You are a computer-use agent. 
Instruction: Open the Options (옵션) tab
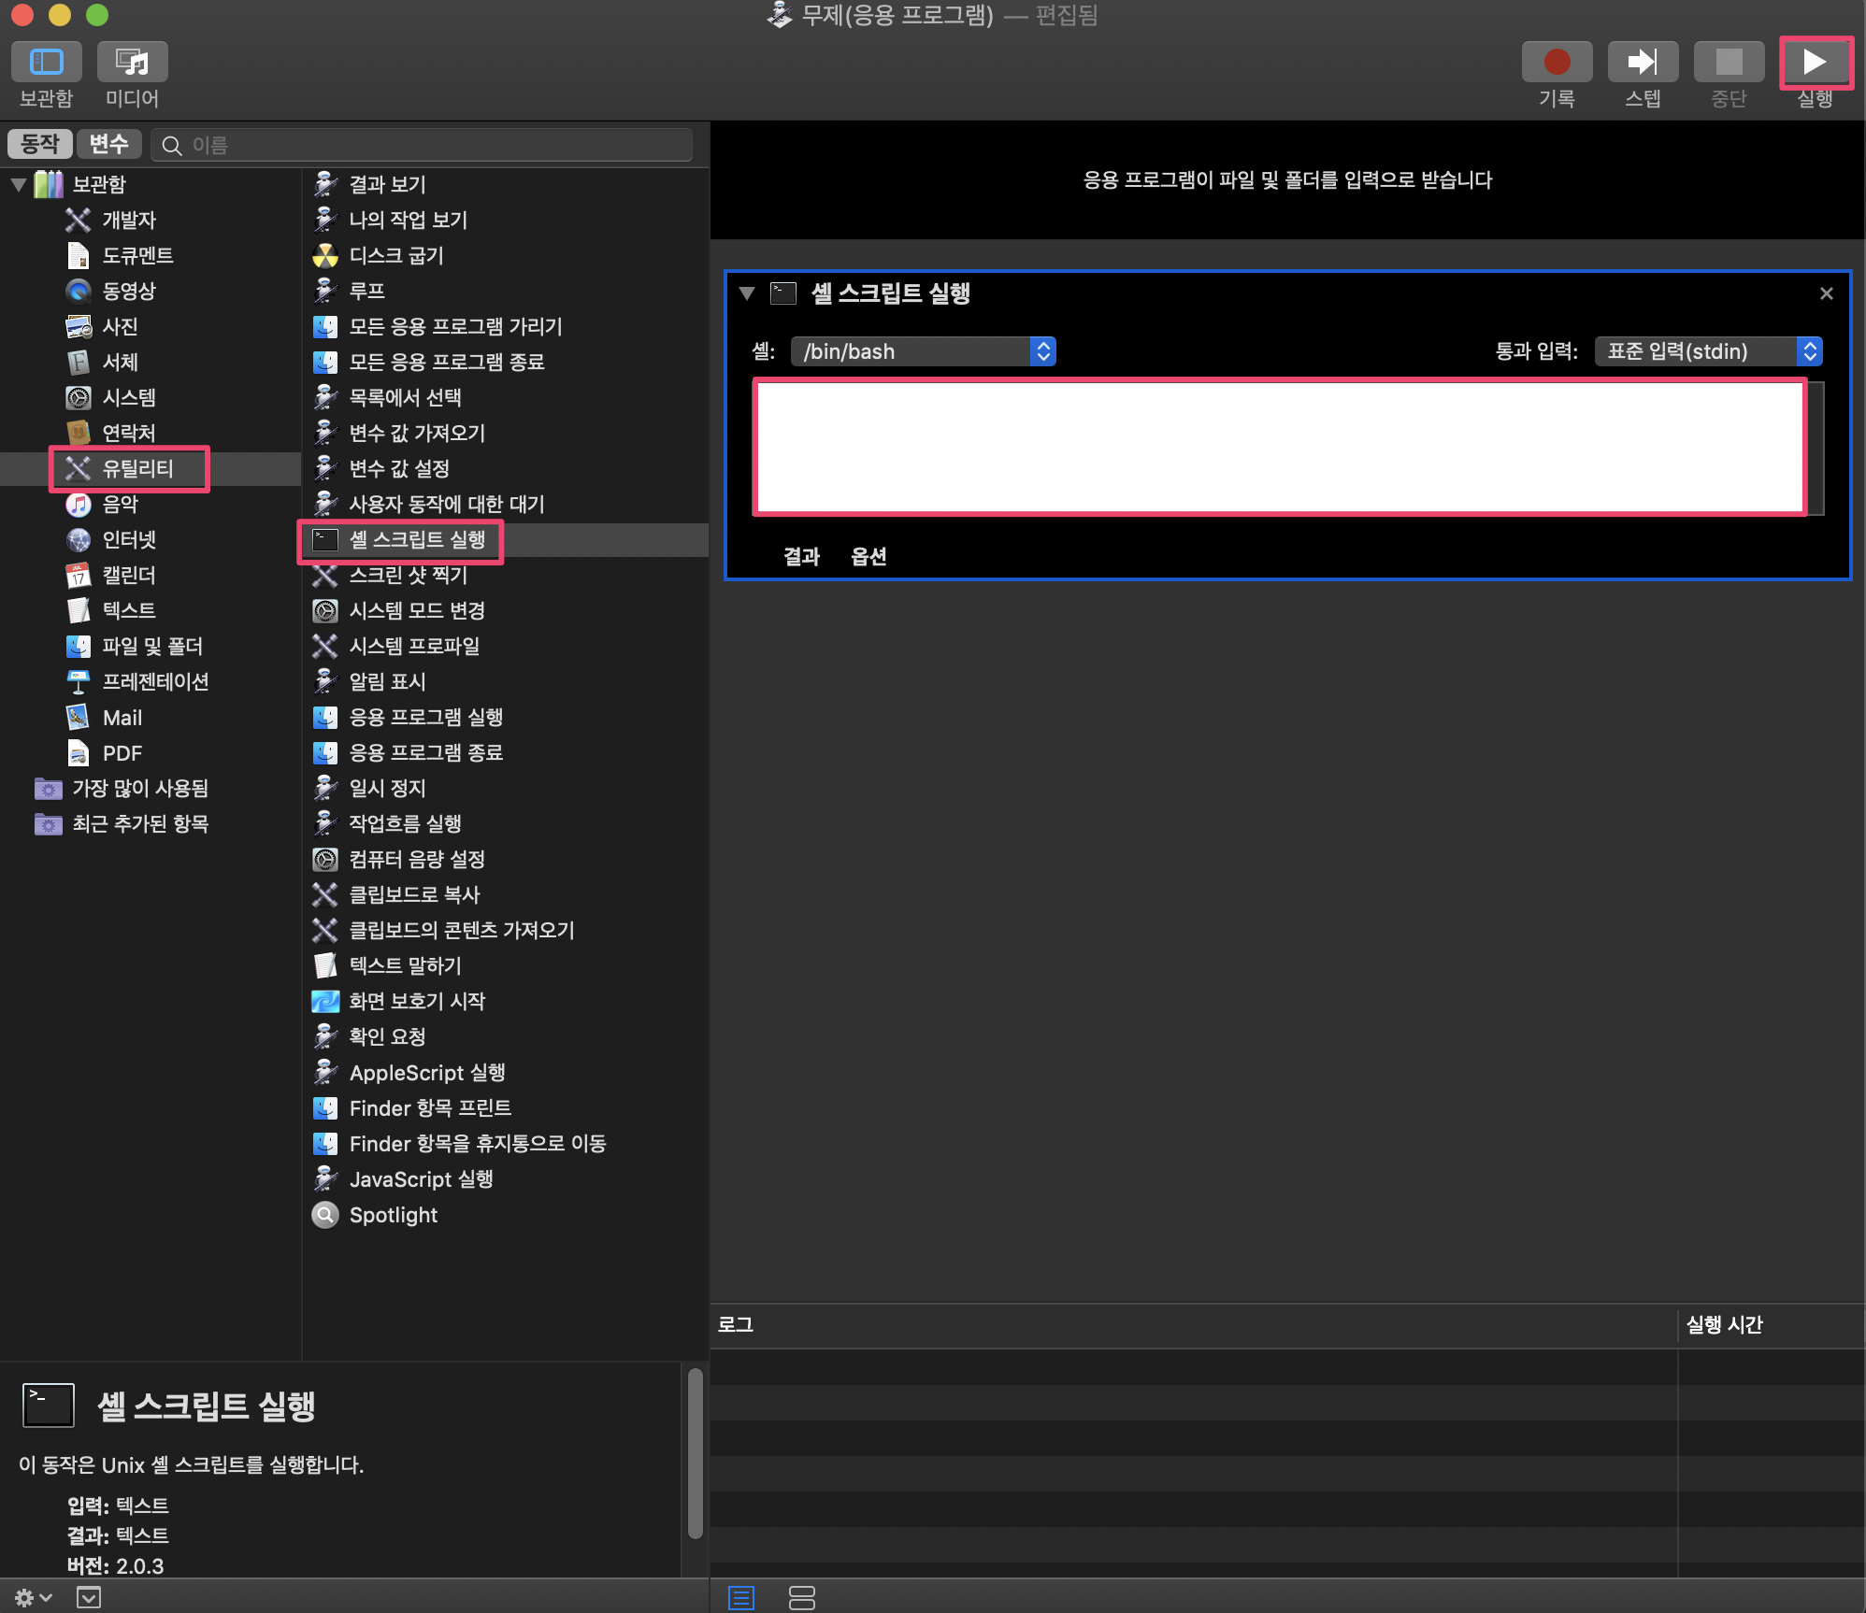click(868, 557)
